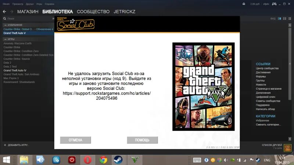This screenshot has height=165, width=294.
Task: Click the Steam forward arrow
Action: click(12, 12)
